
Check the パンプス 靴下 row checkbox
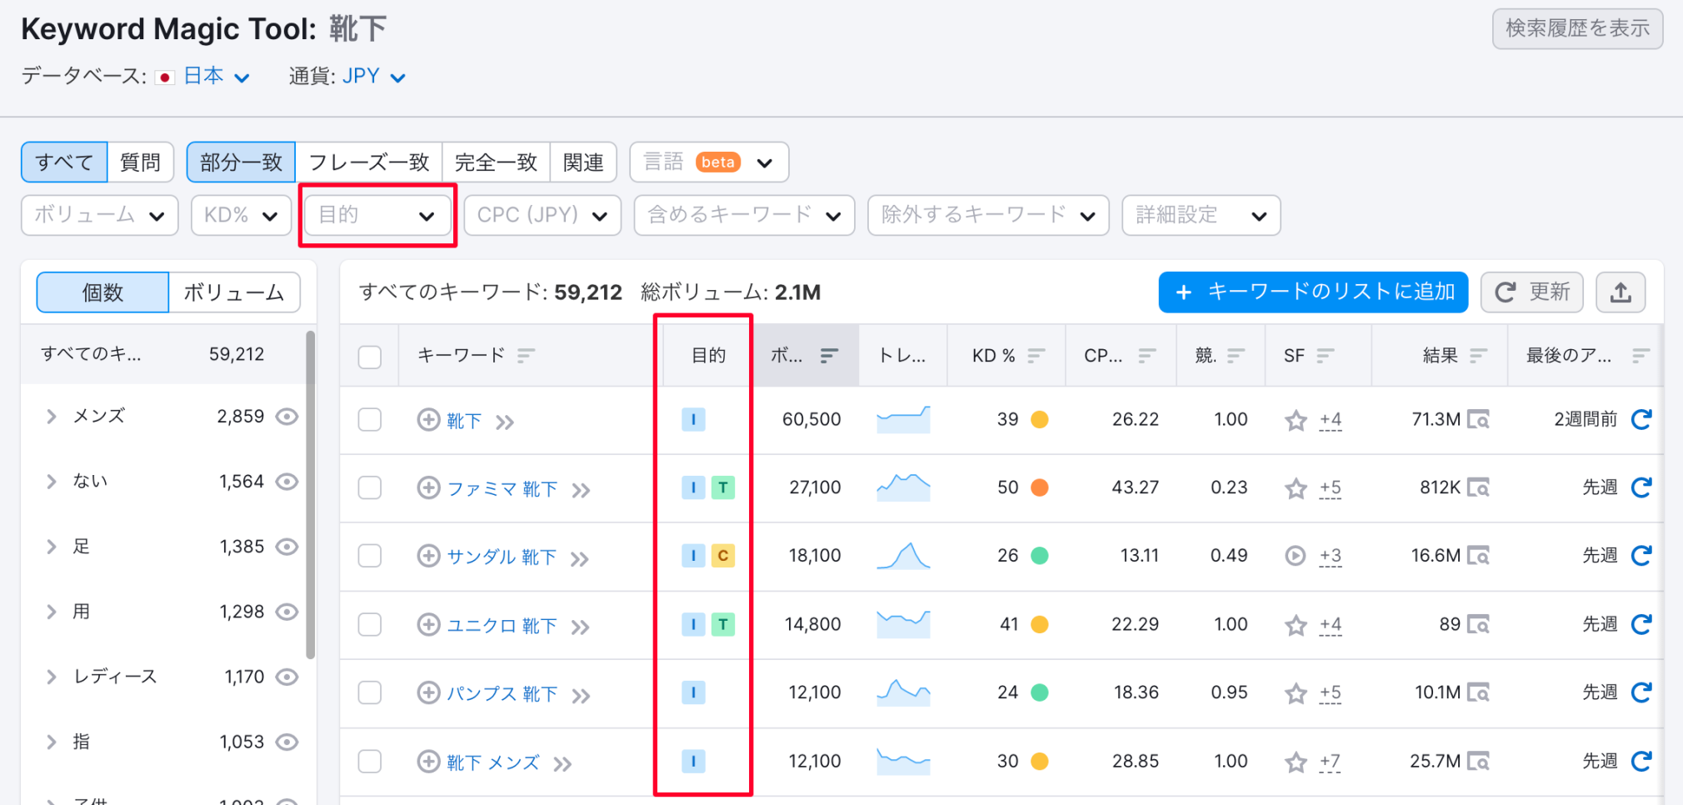(370, 692)
